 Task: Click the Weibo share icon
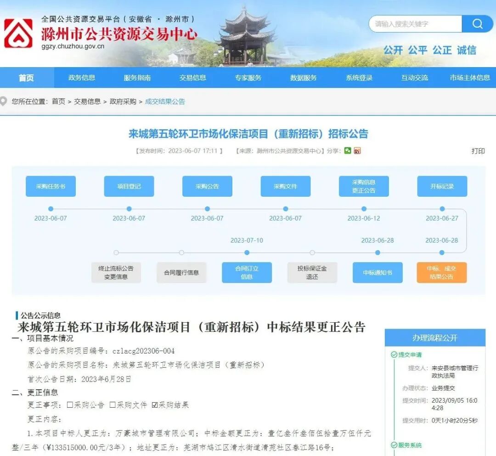click(358, 151)
